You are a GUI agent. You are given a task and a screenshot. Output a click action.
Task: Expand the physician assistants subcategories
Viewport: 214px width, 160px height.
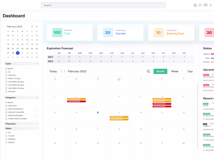(37, 111)
